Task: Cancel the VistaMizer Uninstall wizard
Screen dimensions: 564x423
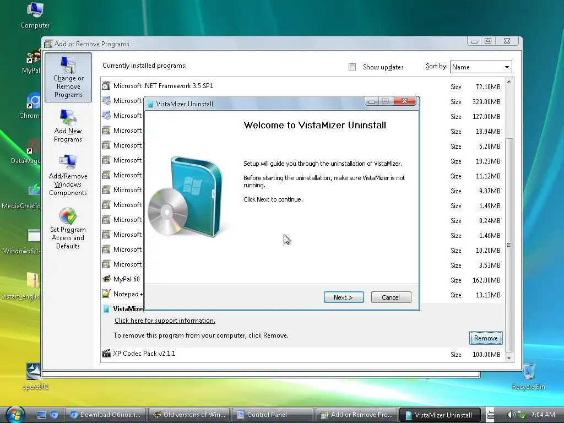Action: [391, 297]
